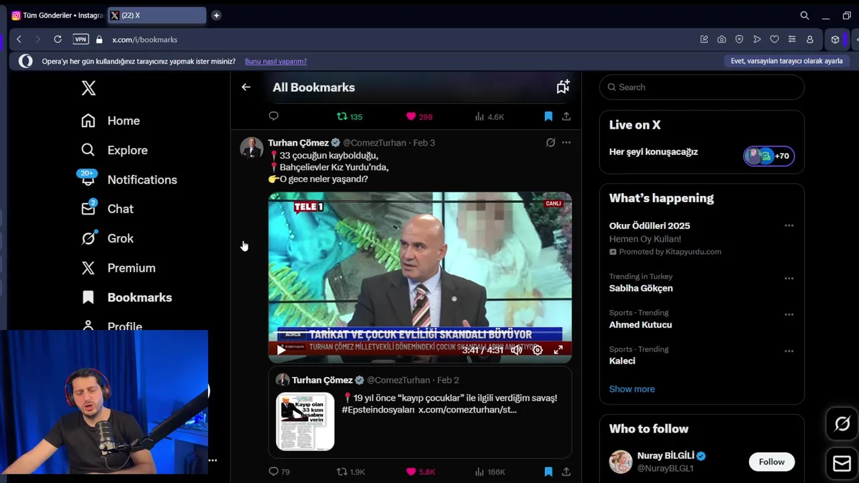This screenshot has height=483, width=859.
Task: Click @ComezTurhan handle on Feb 3 post
Action: [374, 143]
